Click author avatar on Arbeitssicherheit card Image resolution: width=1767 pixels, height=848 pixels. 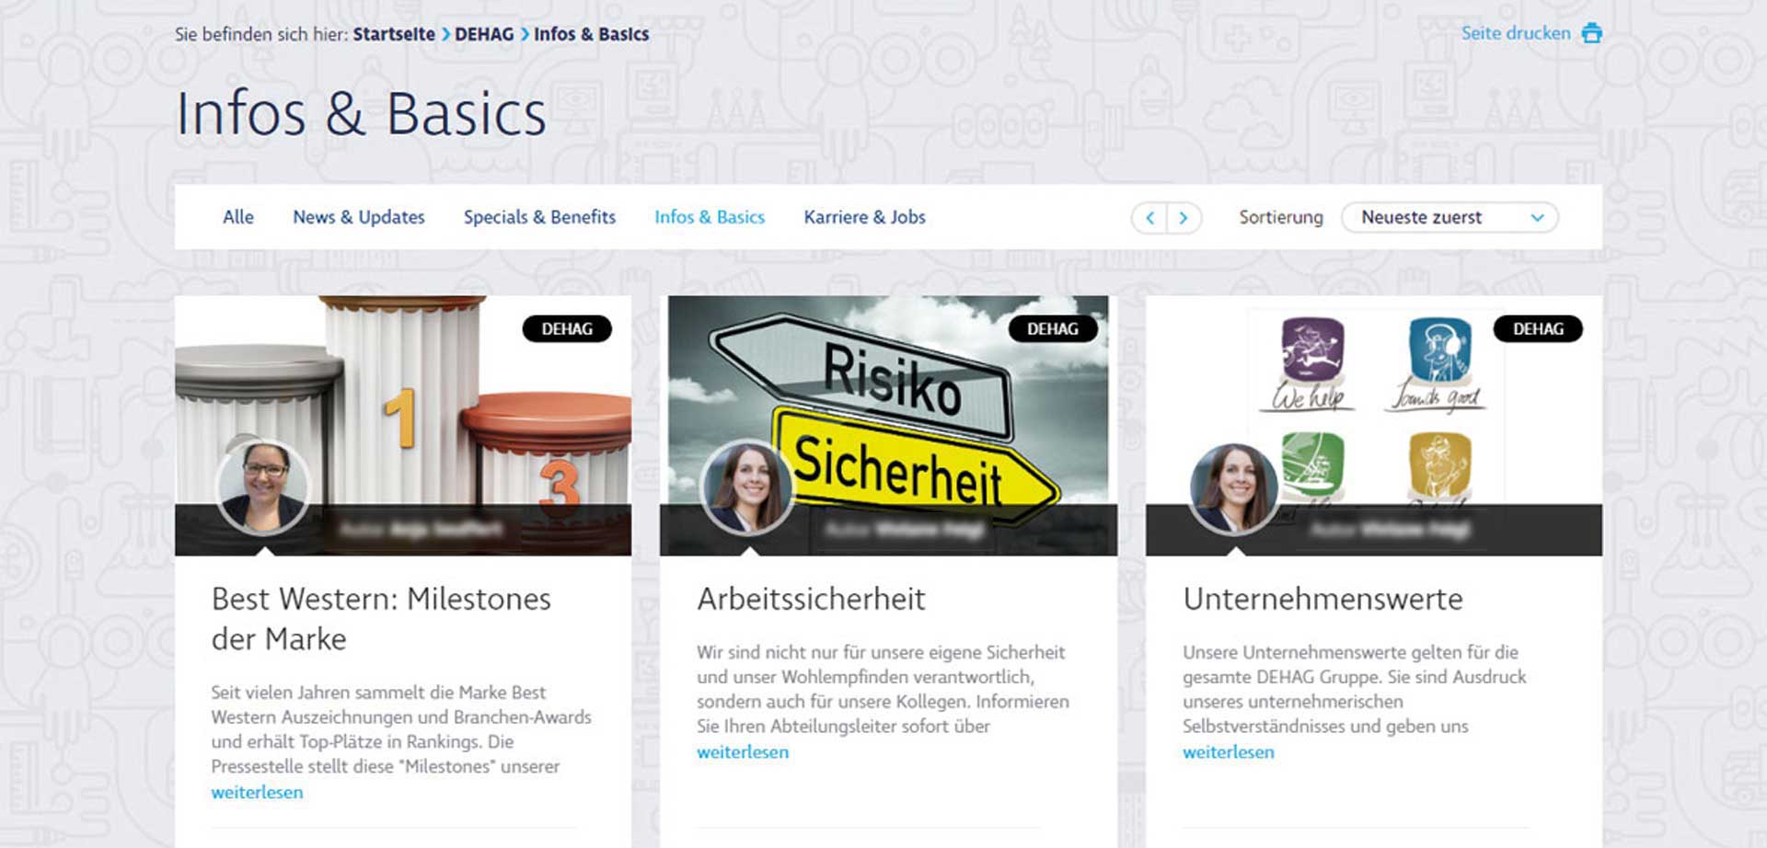coord(747,487)
